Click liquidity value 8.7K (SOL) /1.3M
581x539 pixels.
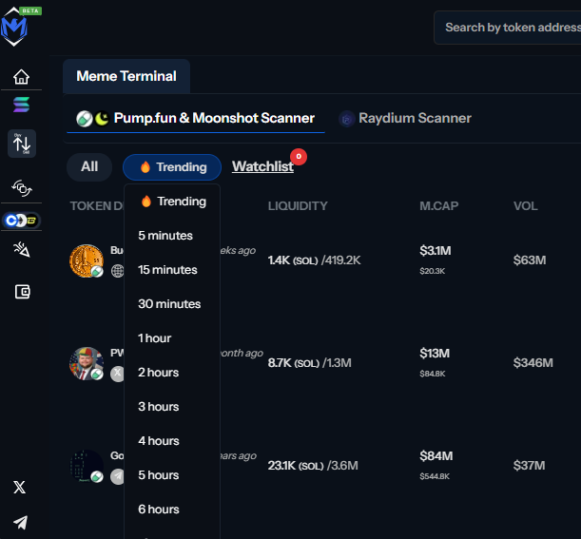coord(310,363)
